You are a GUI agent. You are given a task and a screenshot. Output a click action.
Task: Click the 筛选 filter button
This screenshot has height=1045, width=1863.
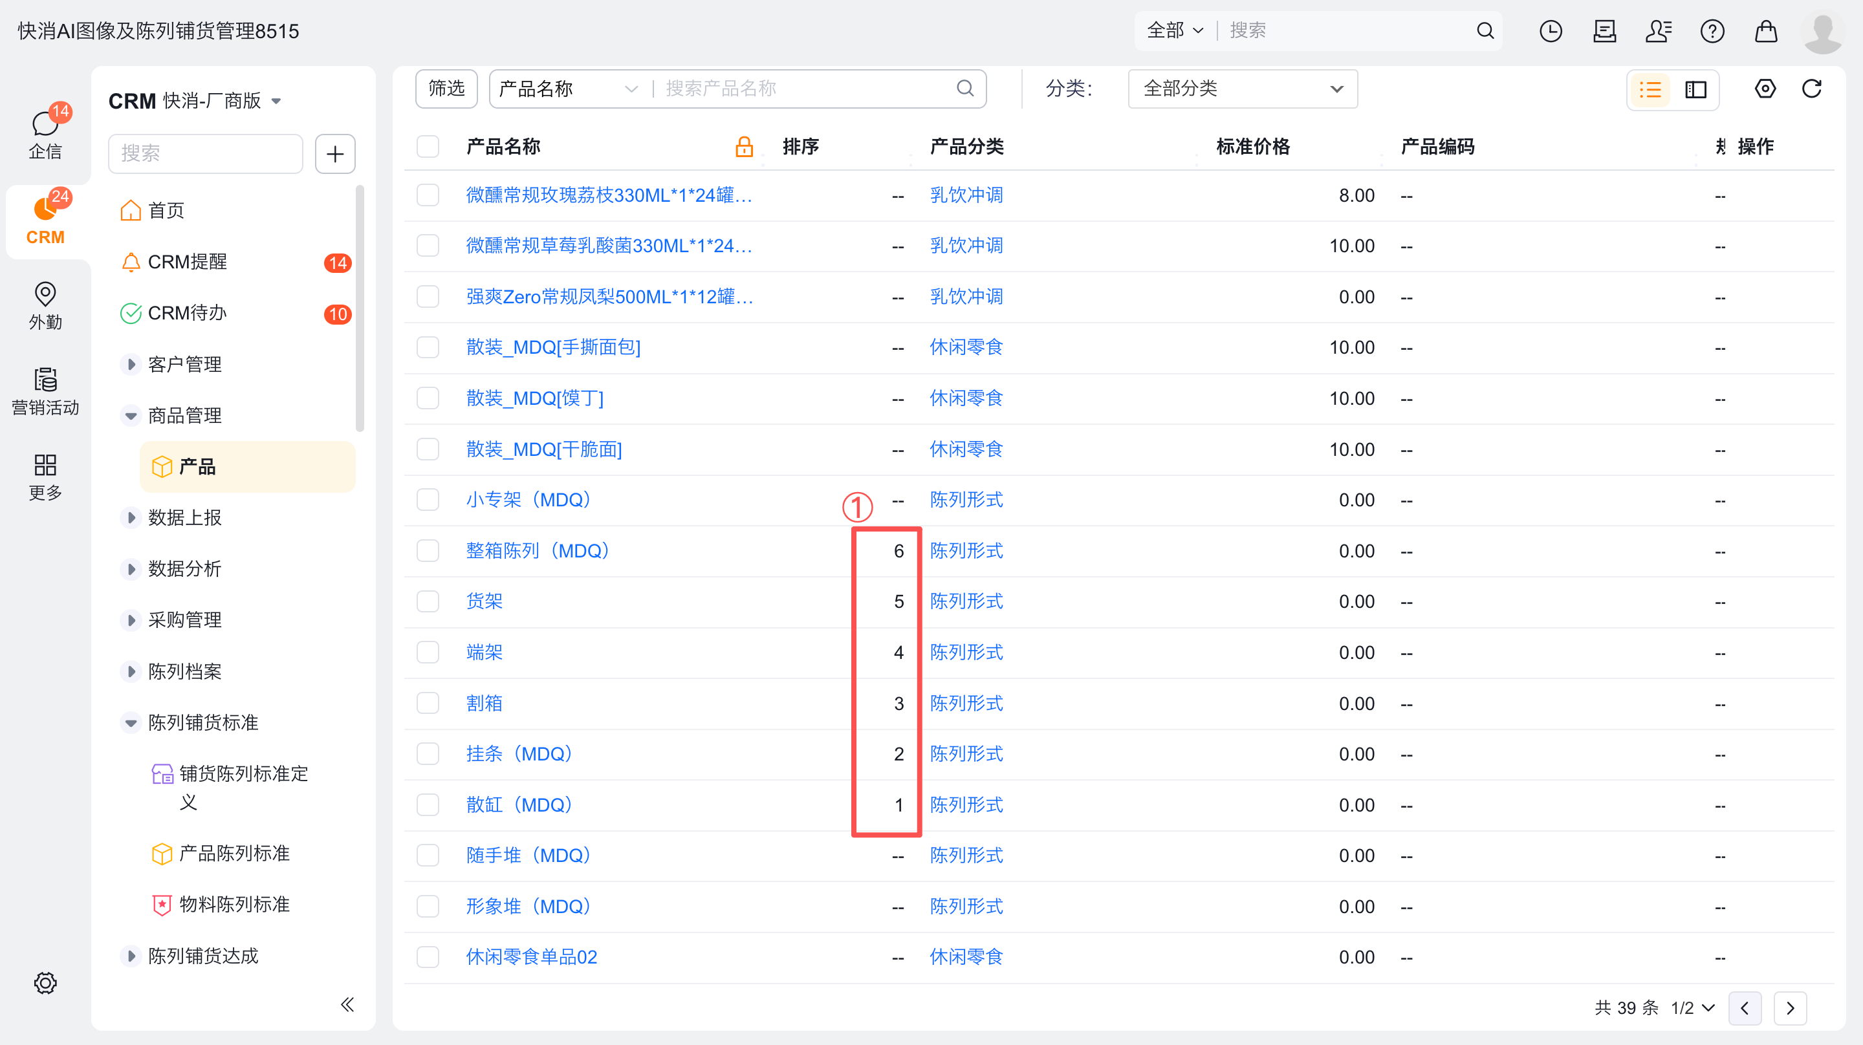(446, 89)
